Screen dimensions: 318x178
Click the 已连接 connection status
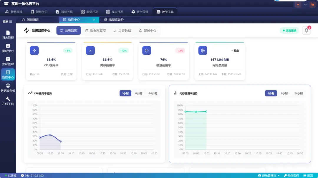point(11,175)
